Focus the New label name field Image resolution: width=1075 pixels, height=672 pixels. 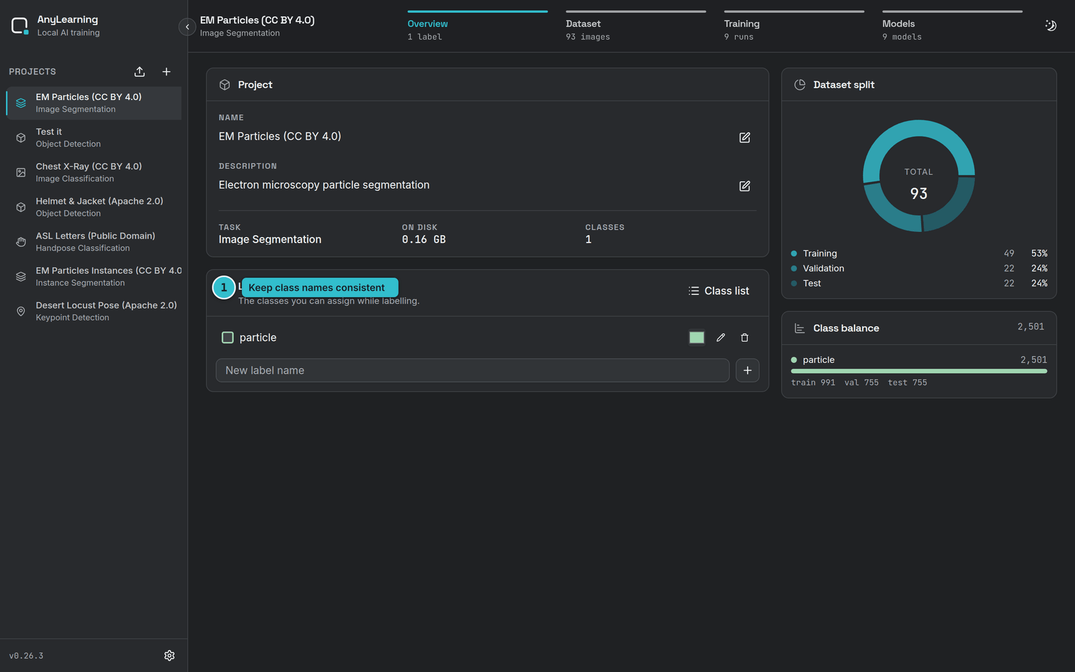[472, 370]
